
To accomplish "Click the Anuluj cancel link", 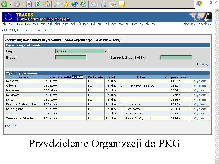I will coord(11,126).
